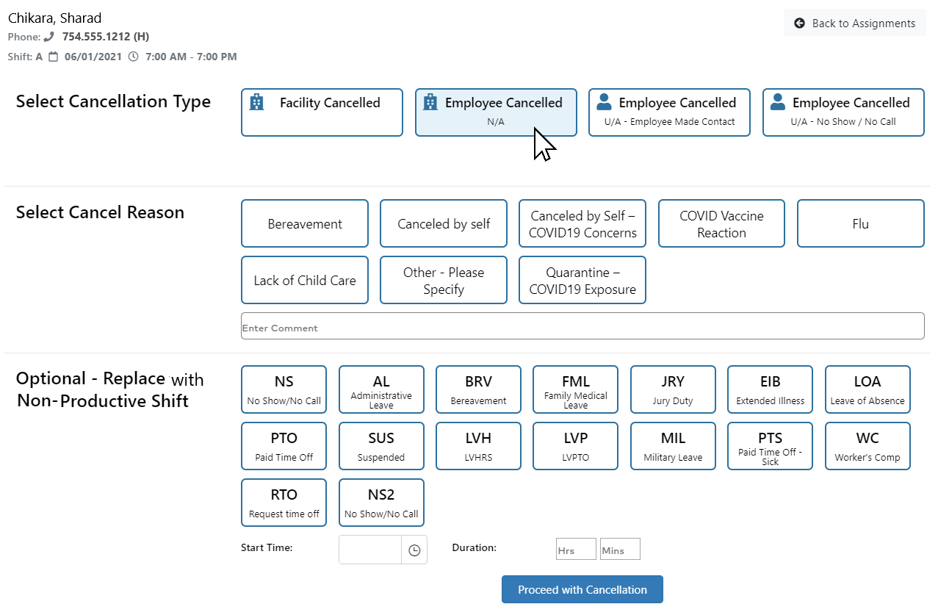The image size is (938, 615).
Task: Click the person icon on Employee Made Contact option
Action: pyautogui.click(x=605, y=102)
